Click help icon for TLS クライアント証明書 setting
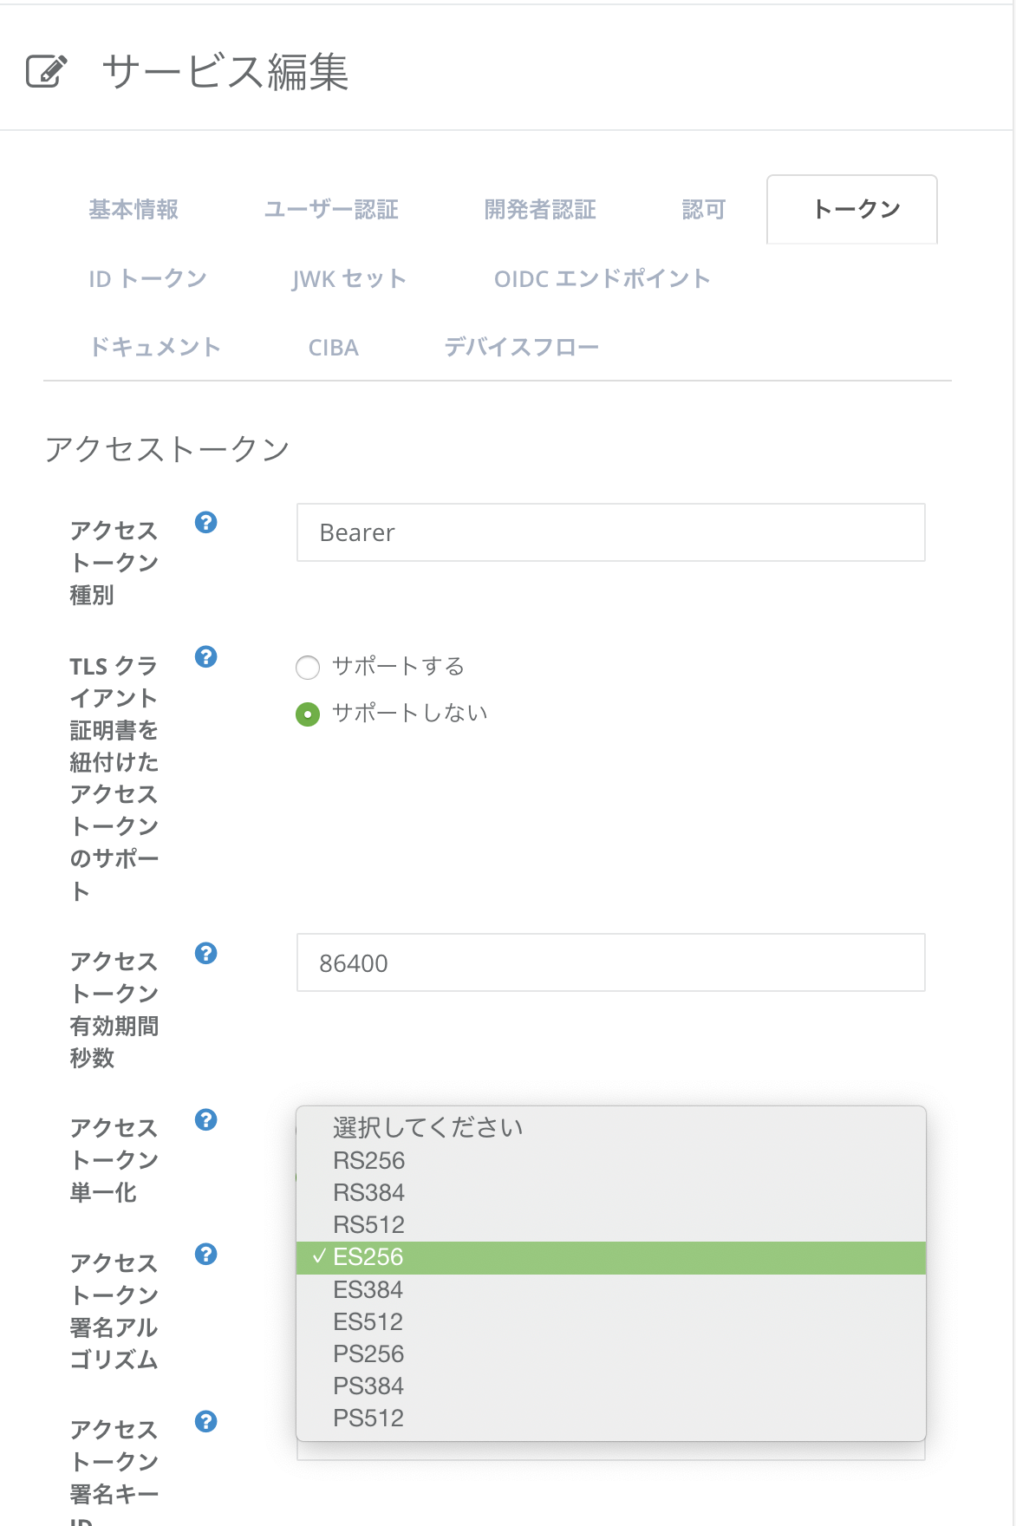 click(205, 656)
